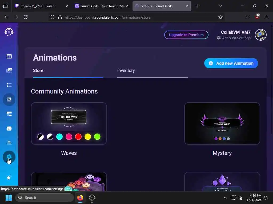
Task: Click the browser address bar URL
Action: (107, 17)
